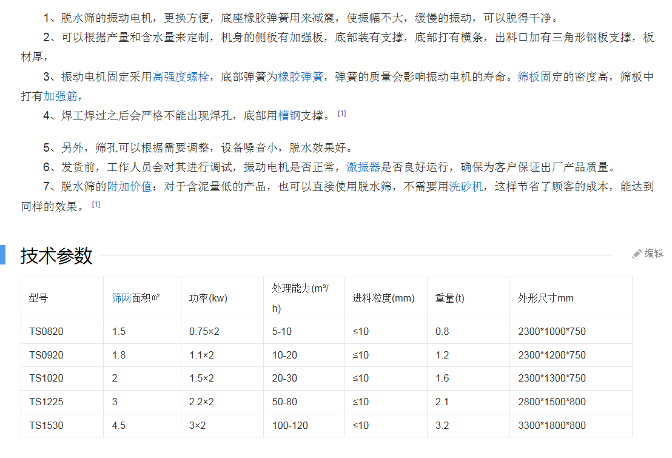Open the 槽钢 link in item 4
Viewport: 672px width, 458px height.
(289, 115)
